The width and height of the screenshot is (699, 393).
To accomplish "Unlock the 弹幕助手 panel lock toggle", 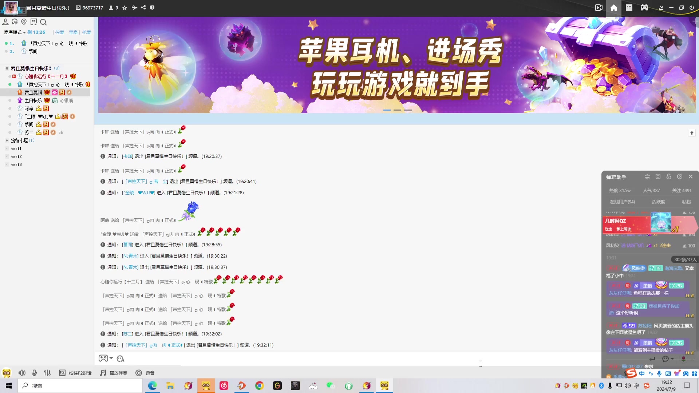I will click(668, 176).
